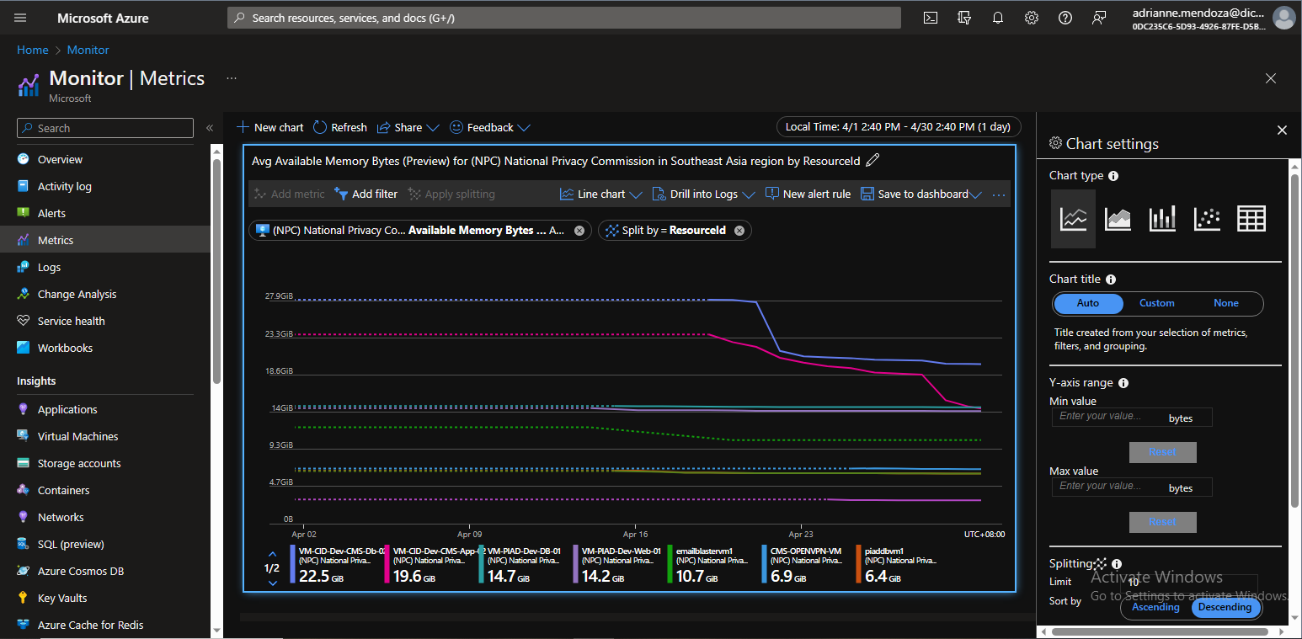Open Alerts in left menu
The width and height of the screenshot is (1302, 639).
coord(51,214)
